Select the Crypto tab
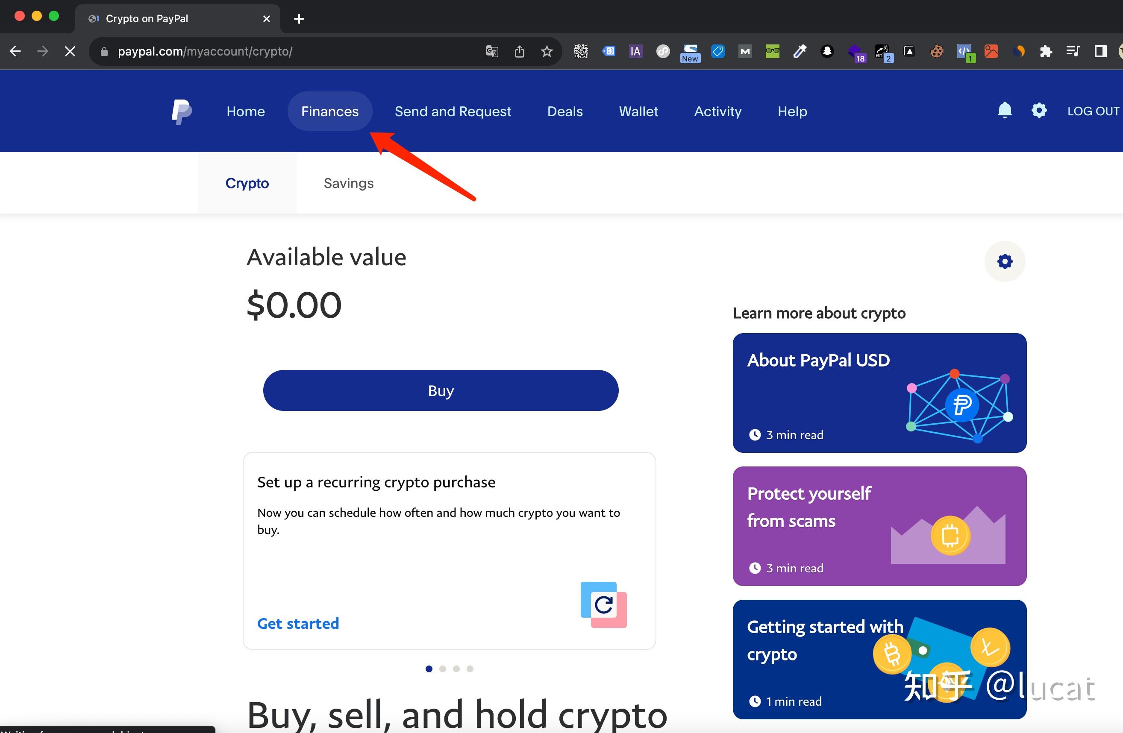Screen dimensions: 1123x733 247,183
